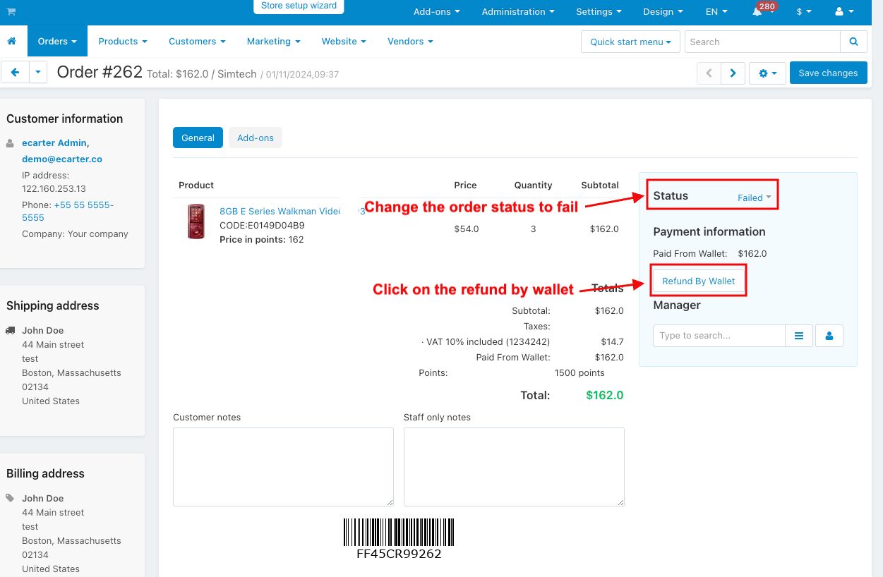Click the Save changes button

pyautogui.click(x=828, y=73)
